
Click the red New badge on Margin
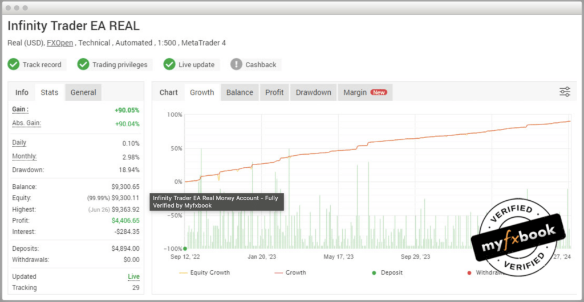pos(379,93)
